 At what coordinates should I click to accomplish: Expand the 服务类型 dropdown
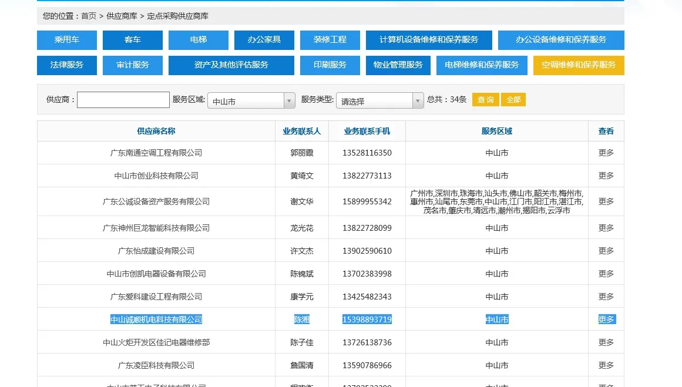click(x=380, y=101)
